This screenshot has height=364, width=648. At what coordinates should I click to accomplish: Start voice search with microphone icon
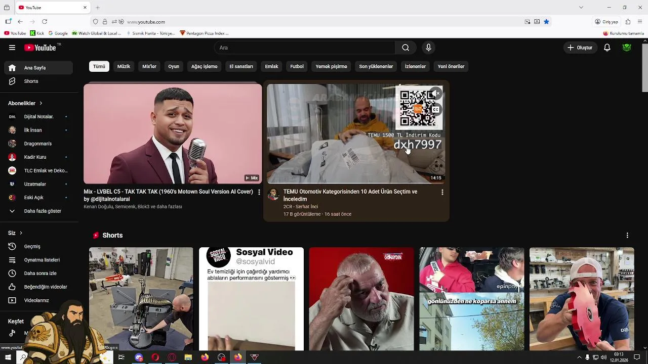point(428,48)
